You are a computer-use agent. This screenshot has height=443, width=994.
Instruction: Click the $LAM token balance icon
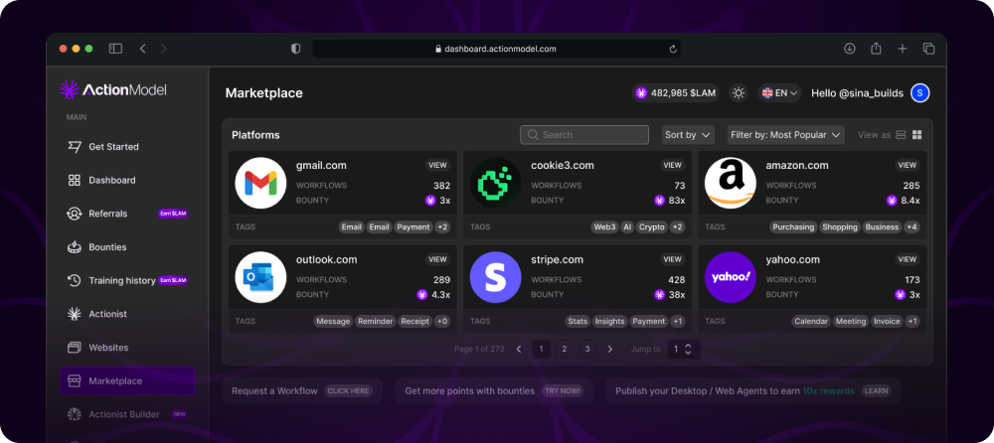click(641, 93)
